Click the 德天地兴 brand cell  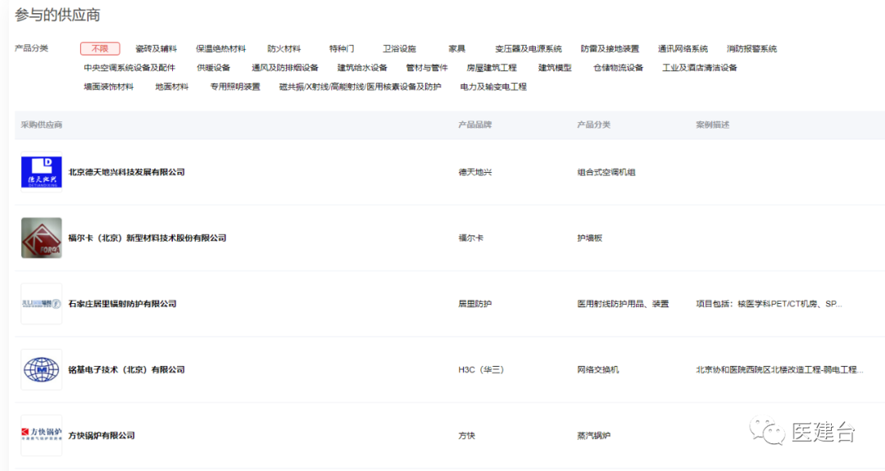click(x=474, y=172)
